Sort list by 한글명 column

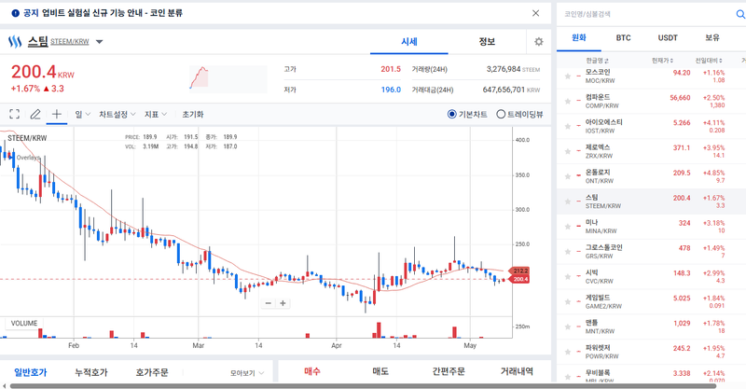(x=597, y=61)
